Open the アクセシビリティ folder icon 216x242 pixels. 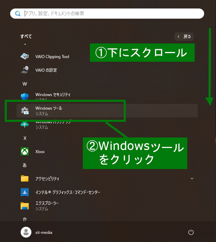tap(25, 179)
